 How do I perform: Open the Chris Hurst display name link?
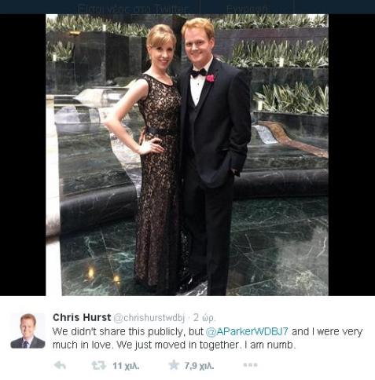tap(82, 317)
